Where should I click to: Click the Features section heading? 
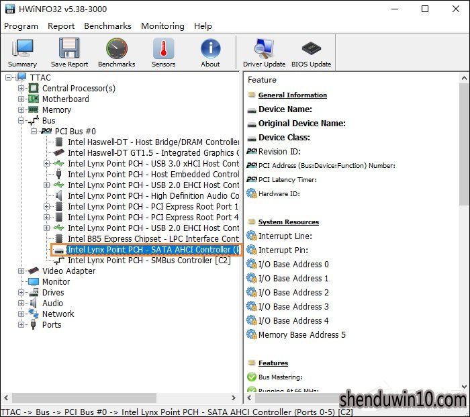tap(273, 363)
